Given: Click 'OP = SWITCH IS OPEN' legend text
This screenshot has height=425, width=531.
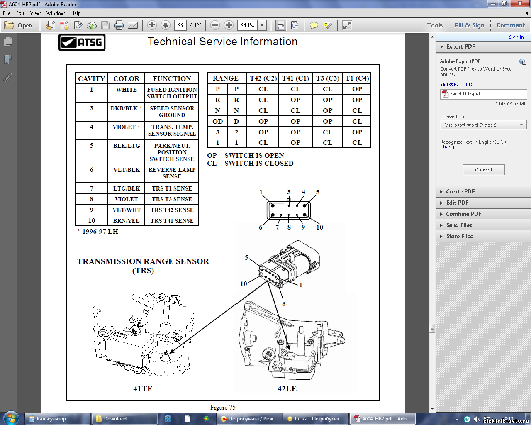Looking at the screenshot, I should pos(246,156).
